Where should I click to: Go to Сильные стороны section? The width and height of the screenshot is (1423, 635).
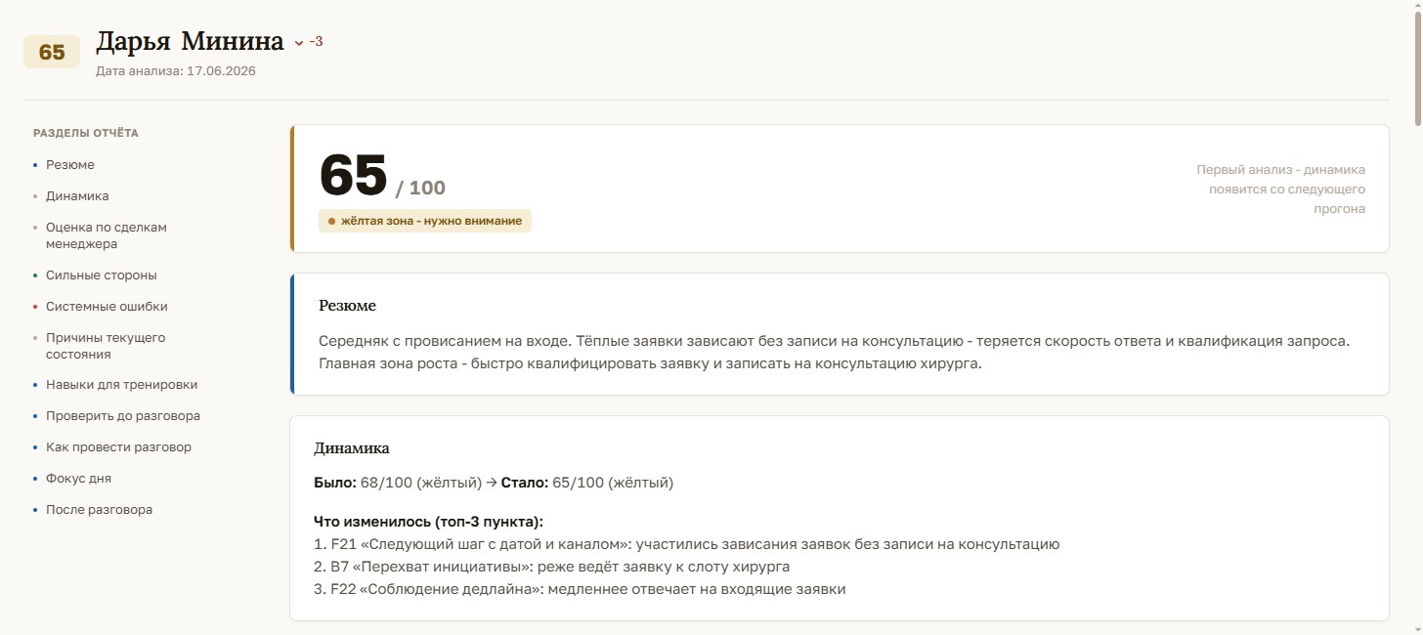(101, 275)
